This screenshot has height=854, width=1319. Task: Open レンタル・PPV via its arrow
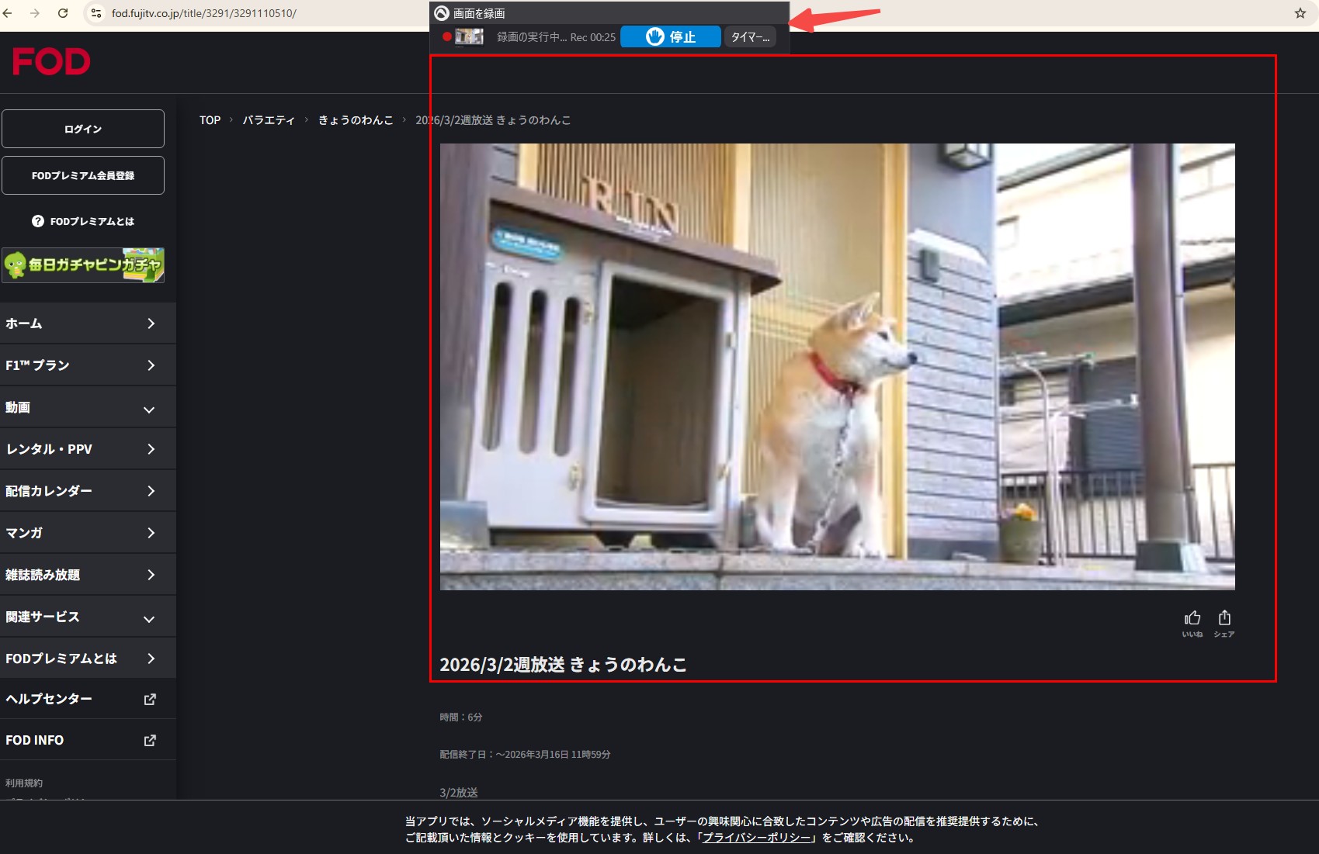(151, 448)
